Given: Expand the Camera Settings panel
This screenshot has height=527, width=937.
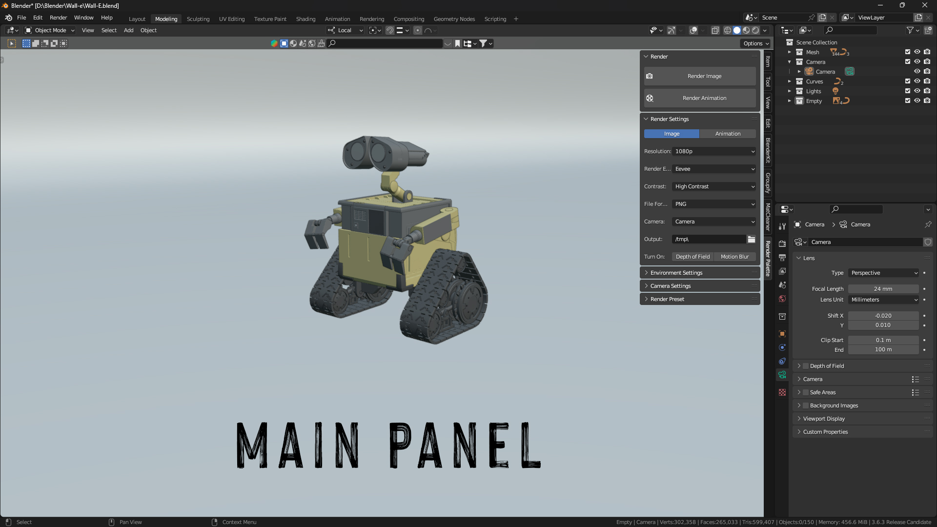Looking at the screenshot, I should click(x=700, y=286).
